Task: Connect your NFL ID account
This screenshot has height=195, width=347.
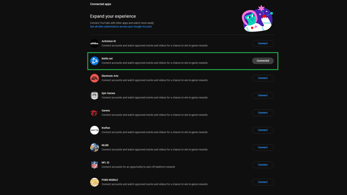Action: [x=263, y=165]
